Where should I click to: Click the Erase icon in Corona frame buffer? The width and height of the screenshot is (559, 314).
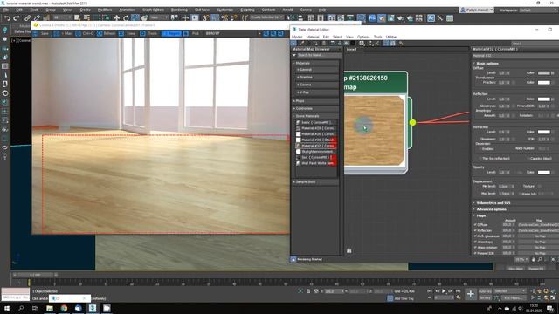(x=121, y=33)
